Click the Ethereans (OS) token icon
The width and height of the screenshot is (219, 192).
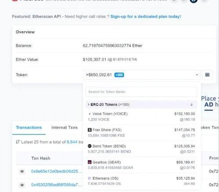pyautogui.click(x=89, y=178)
